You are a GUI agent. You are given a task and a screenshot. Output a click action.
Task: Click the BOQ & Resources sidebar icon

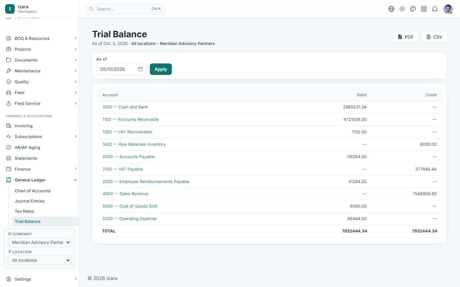point(9,38)
